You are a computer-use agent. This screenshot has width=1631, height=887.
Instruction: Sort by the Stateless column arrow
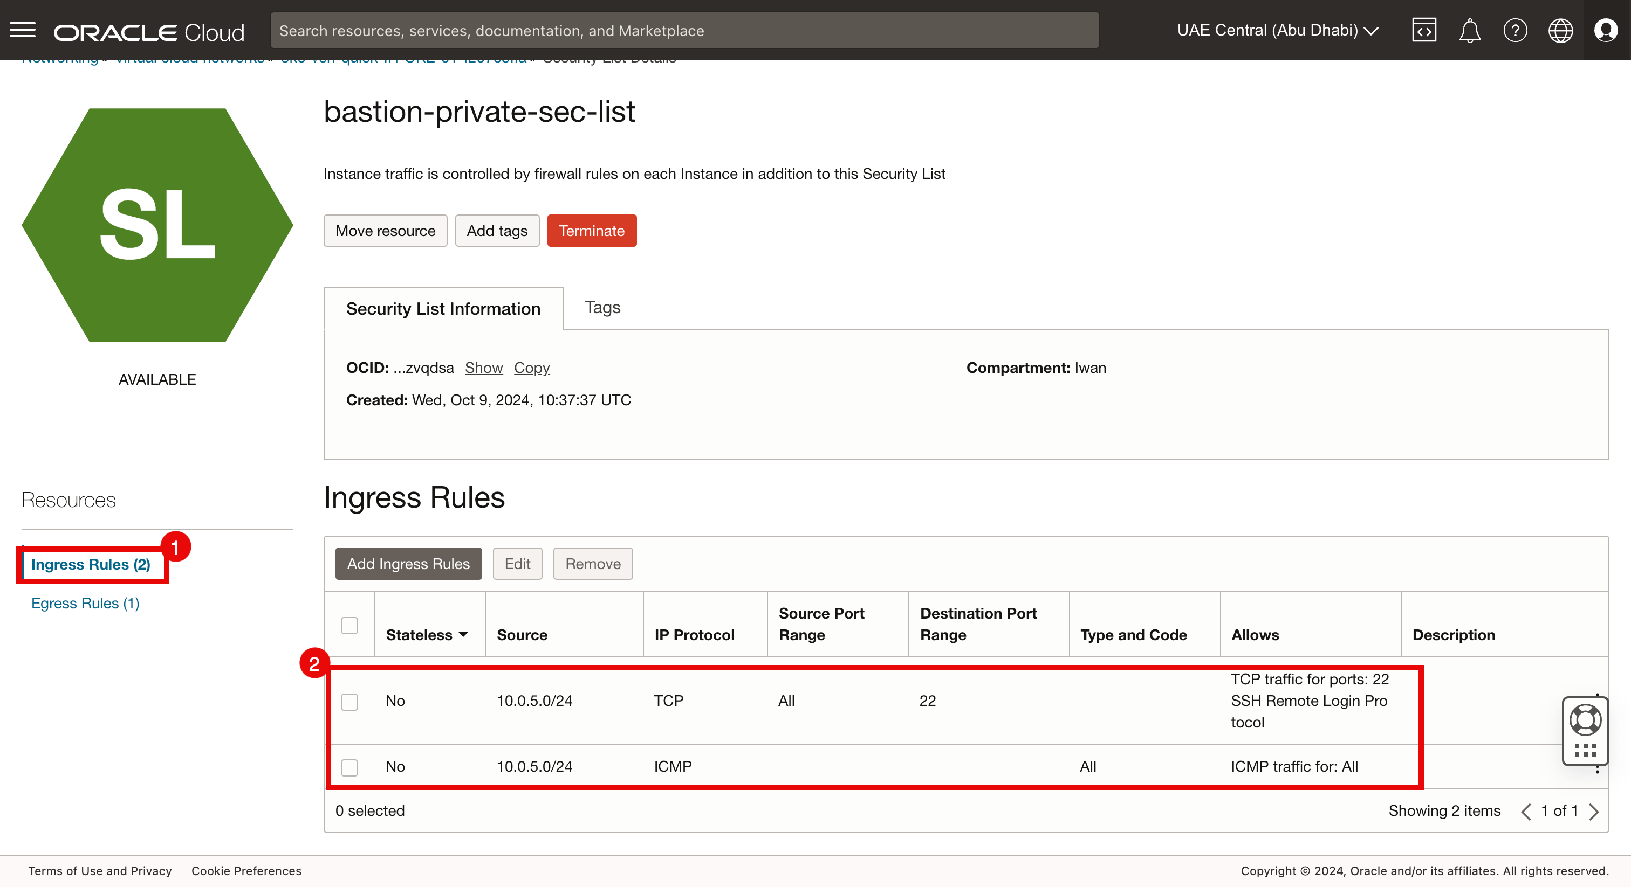[463, 635]
